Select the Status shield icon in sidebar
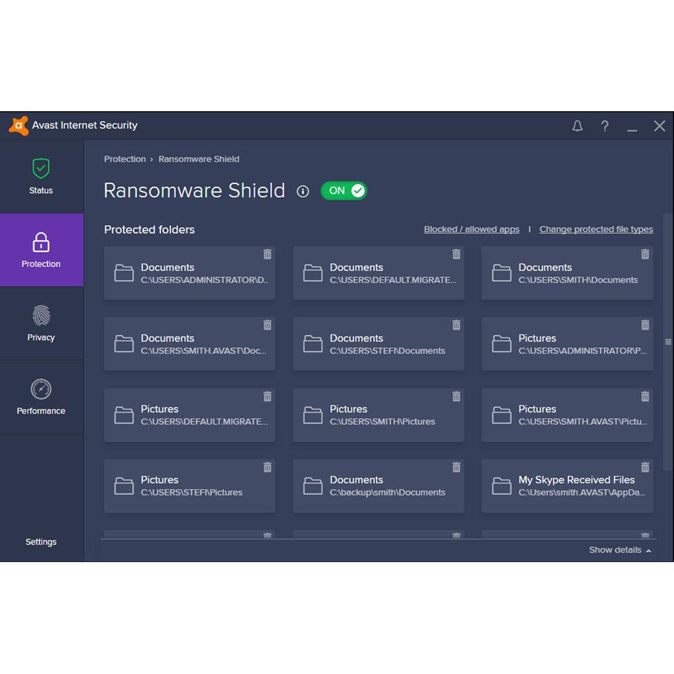Viewport: 674px width, 674px height. tap(40, 168)
